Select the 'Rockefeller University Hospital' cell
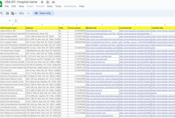 (13, 62)
